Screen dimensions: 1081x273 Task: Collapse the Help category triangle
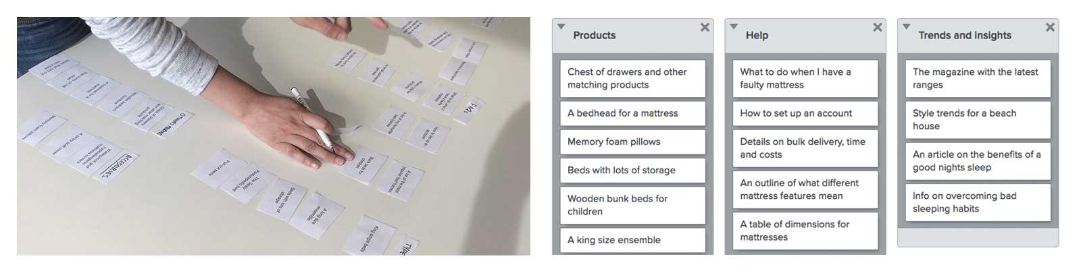tap(734, 27)
